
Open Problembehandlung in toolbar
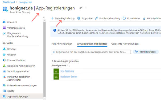tap(110, 18)
